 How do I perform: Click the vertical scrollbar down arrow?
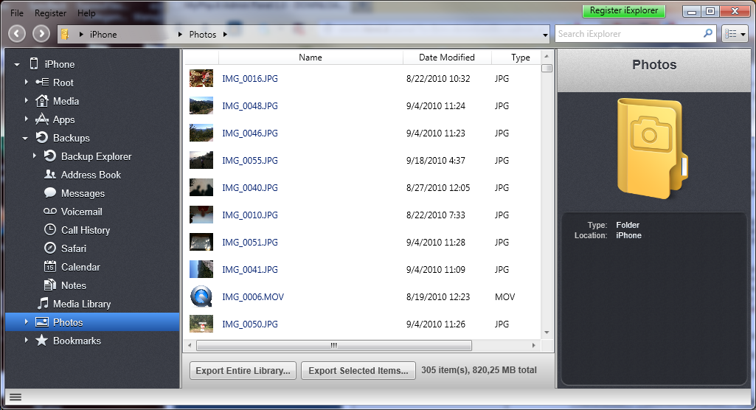coord(547,333)
